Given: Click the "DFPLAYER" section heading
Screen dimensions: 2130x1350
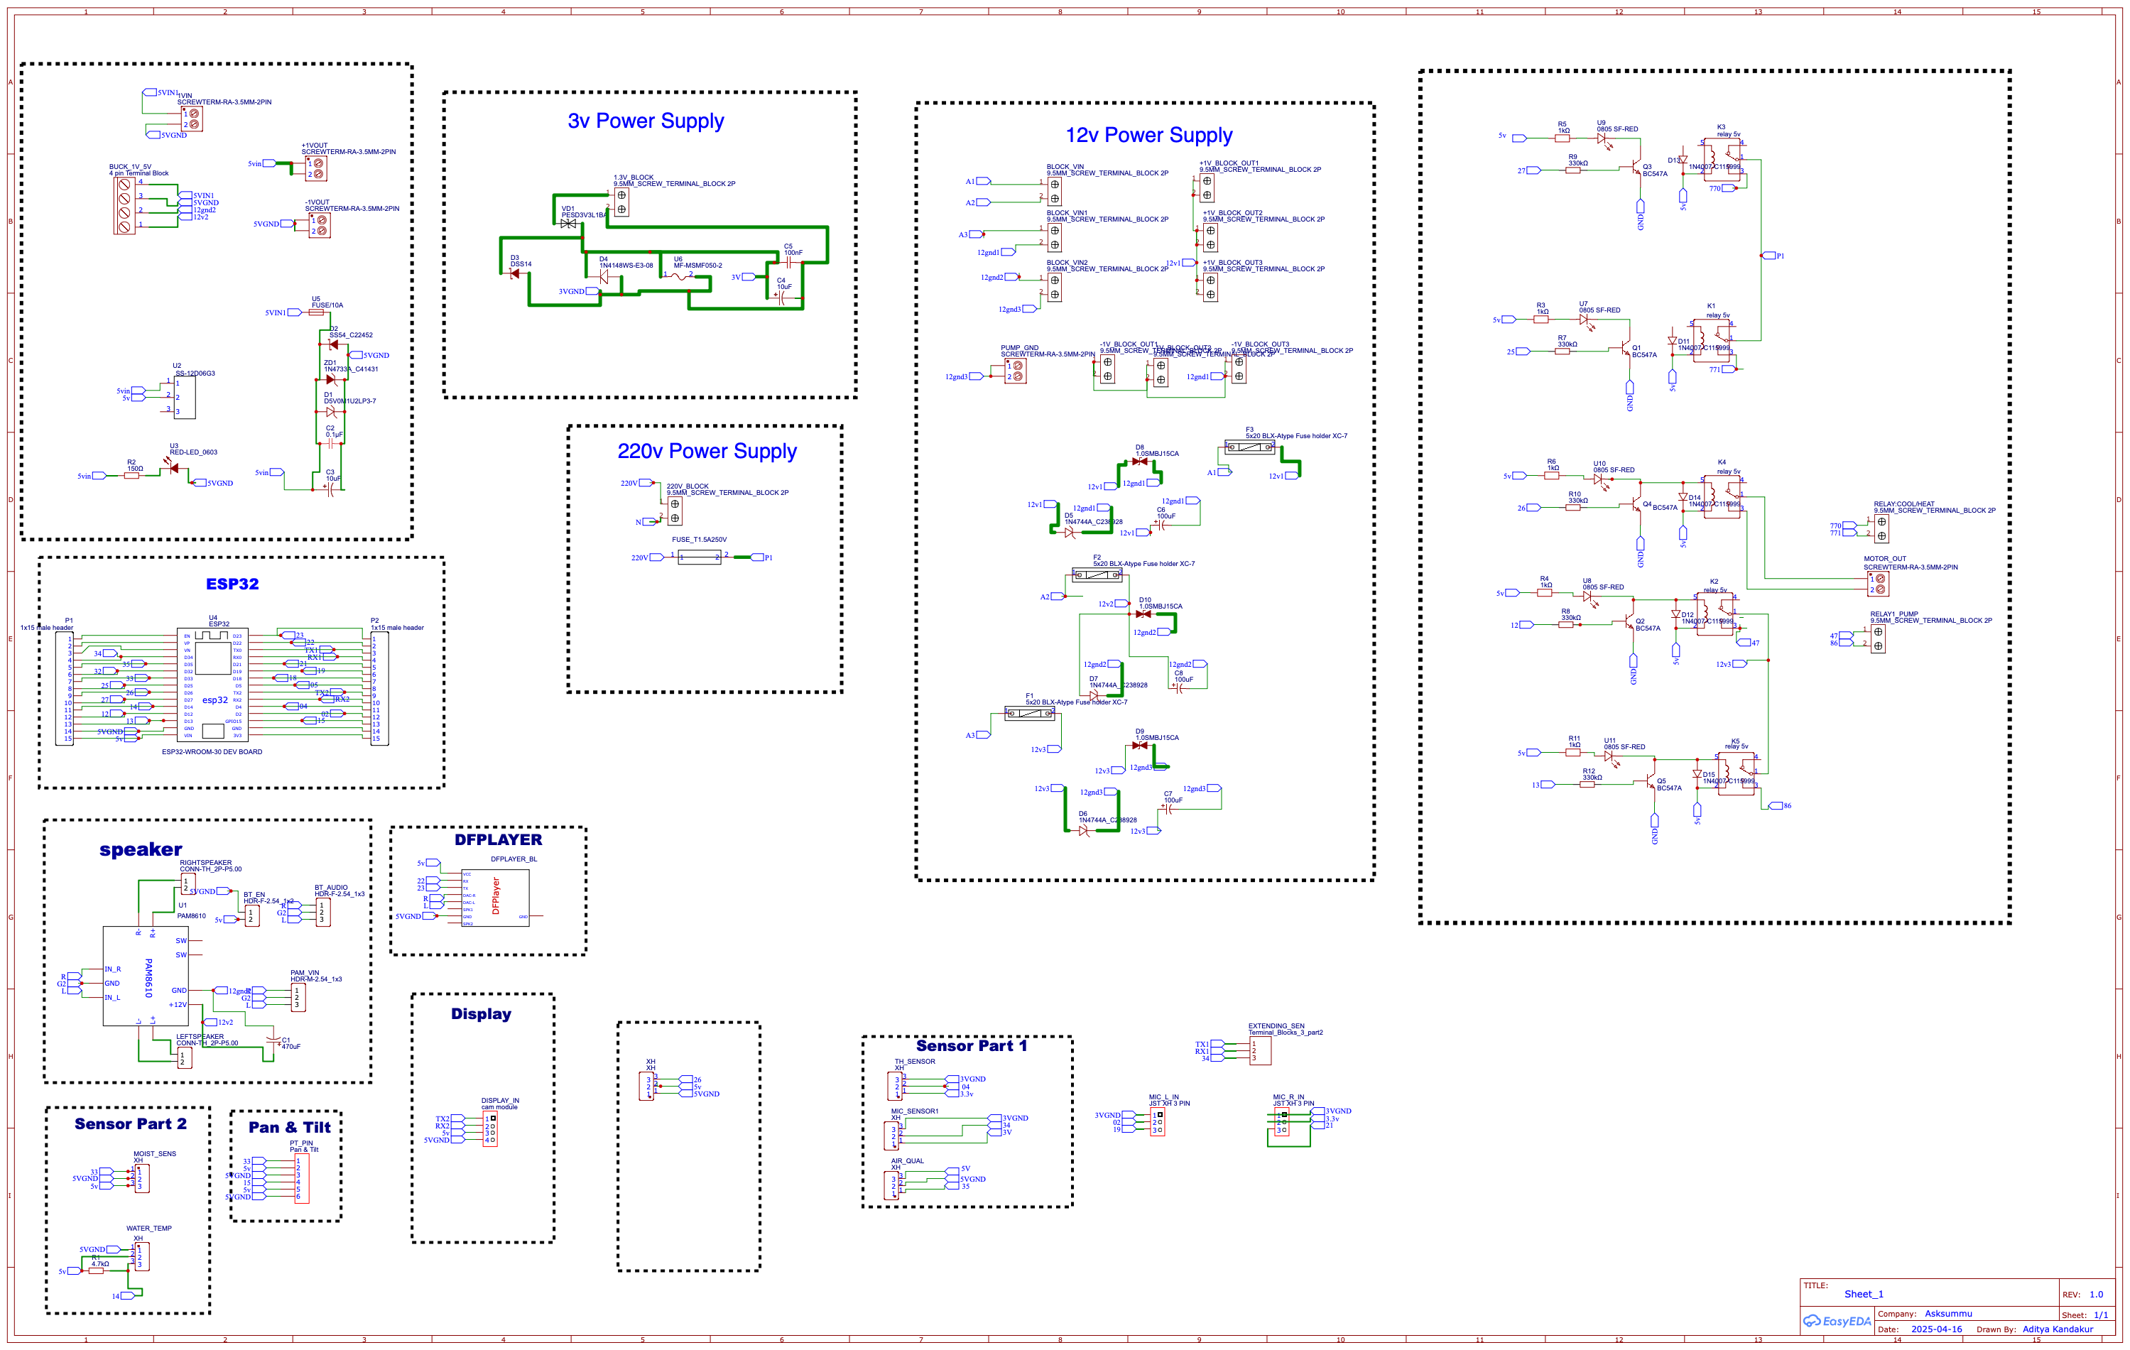Looking at the screenshot, I should pyautogui.click(x=498, y=839).
